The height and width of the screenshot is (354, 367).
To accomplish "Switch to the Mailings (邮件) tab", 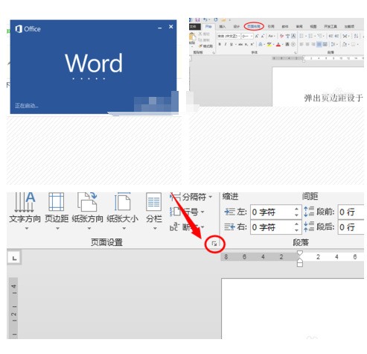I will point(285,26).
